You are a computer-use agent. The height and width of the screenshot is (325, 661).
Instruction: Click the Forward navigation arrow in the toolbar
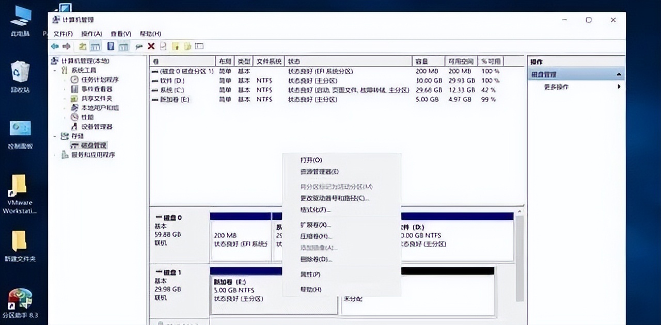coord(66,46)
